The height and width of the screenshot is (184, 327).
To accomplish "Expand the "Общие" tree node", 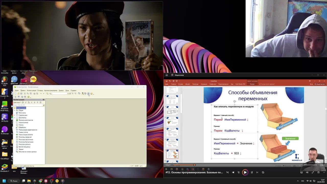I will 15,110.
